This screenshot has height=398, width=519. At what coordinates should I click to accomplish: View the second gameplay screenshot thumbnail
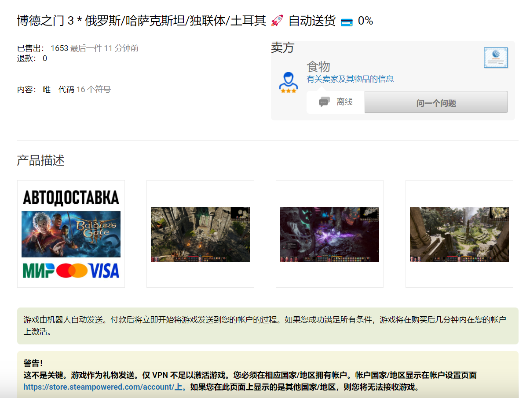pos(200,234)
